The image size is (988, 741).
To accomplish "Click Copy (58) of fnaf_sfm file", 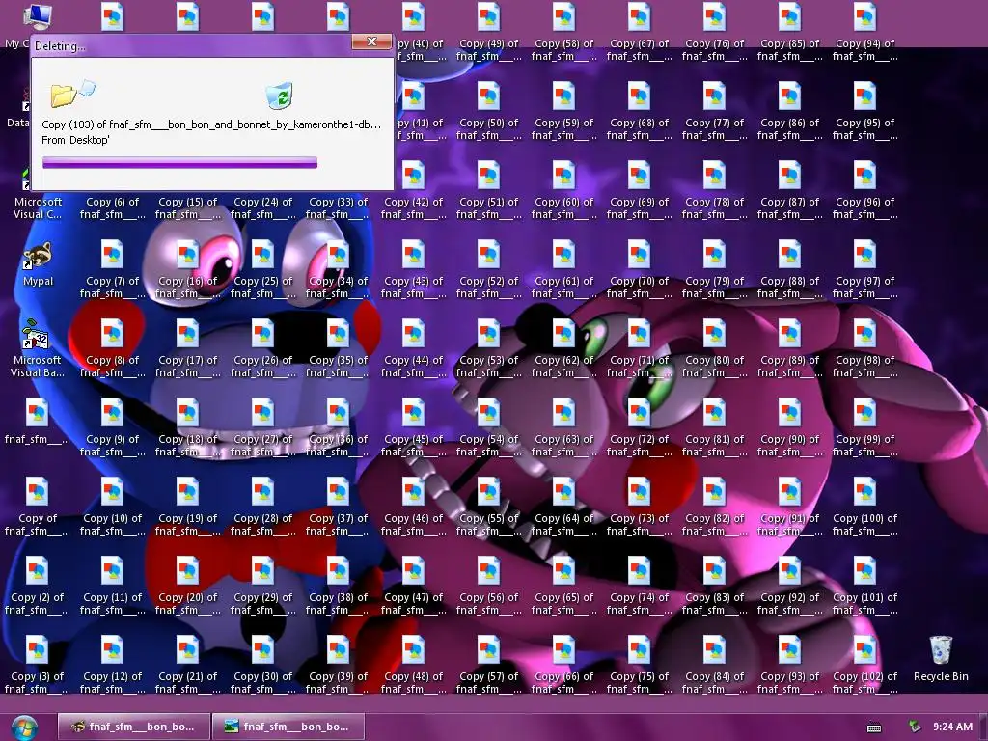I will [x=563, y=32].
